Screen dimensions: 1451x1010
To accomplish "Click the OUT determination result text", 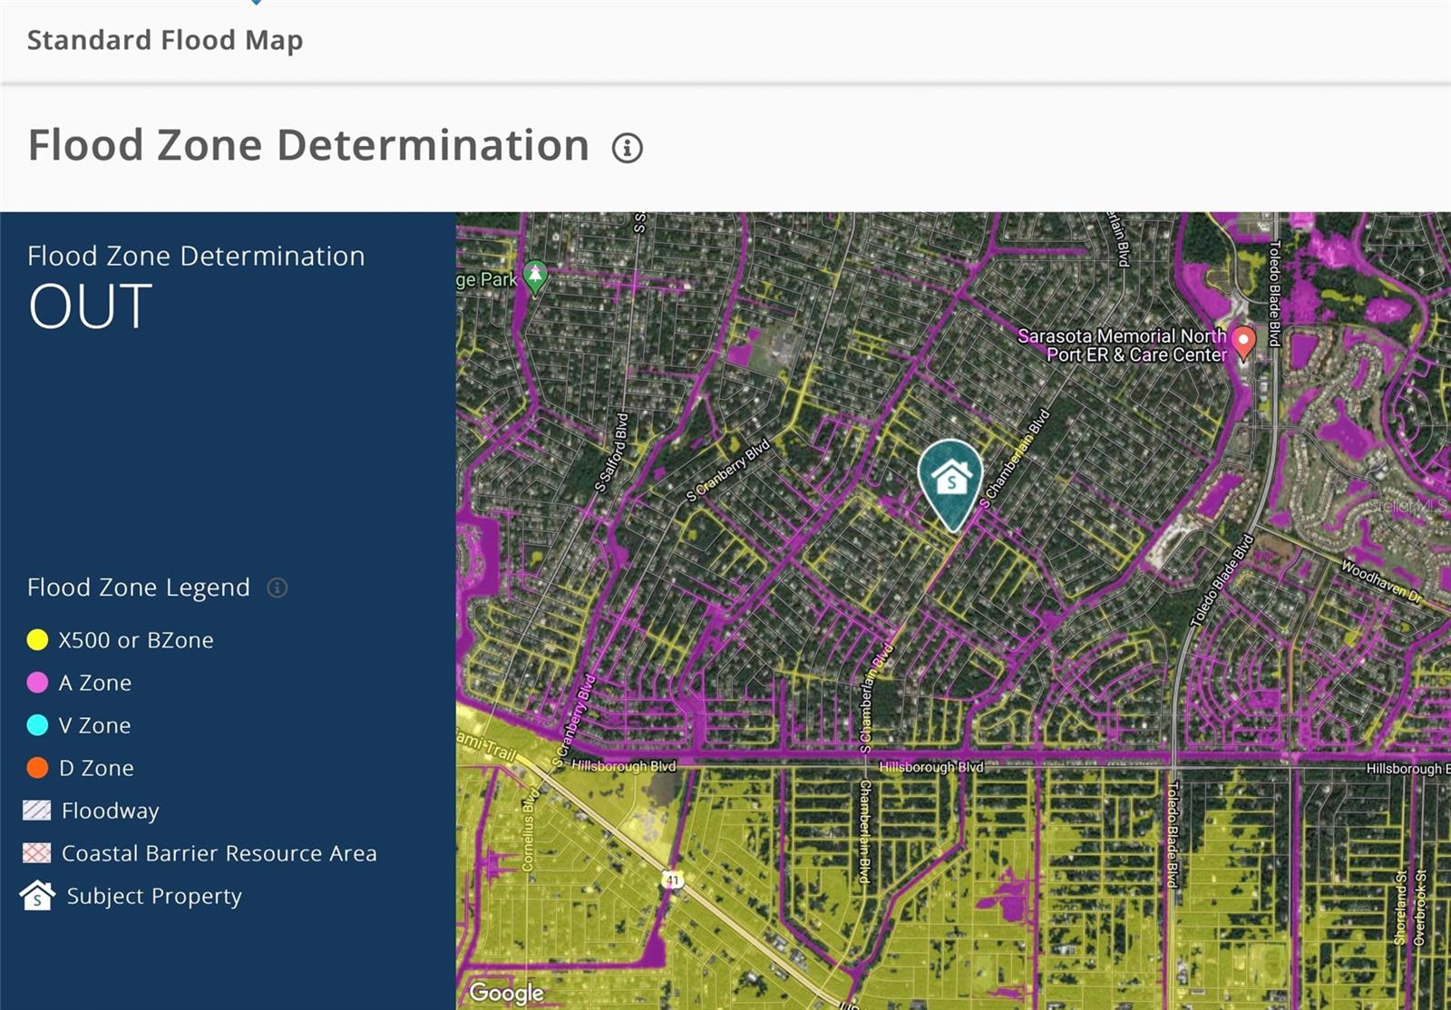I will tap(90, 307).
